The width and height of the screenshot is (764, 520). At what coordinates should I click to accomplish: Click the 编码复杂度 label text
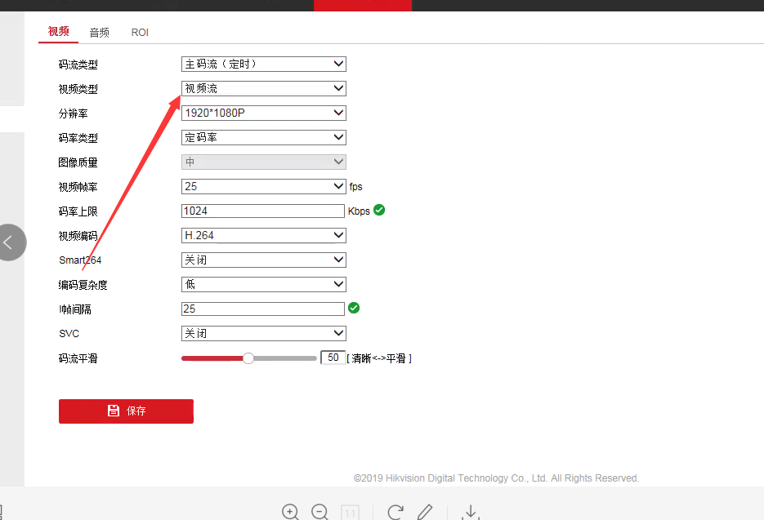[x=83, y=285]
